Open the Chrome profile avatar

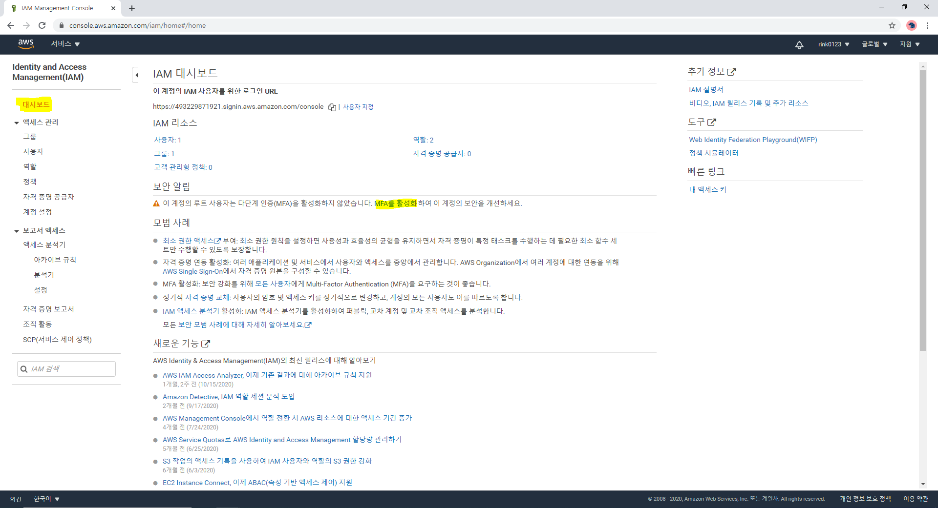pyautogui.click(x=912, y=25)
